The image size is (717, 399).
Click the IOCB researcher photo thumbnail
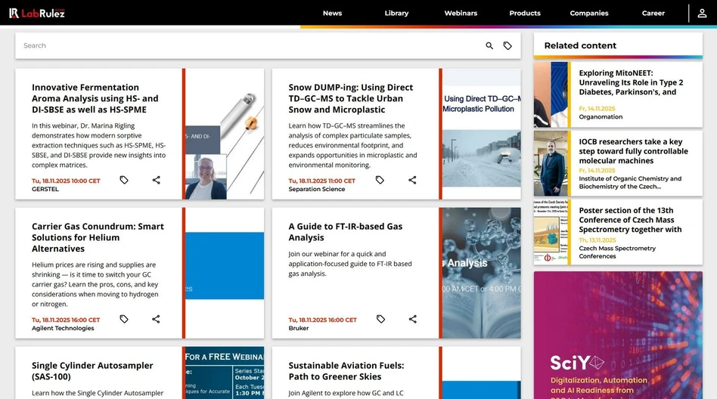[551, 163]
